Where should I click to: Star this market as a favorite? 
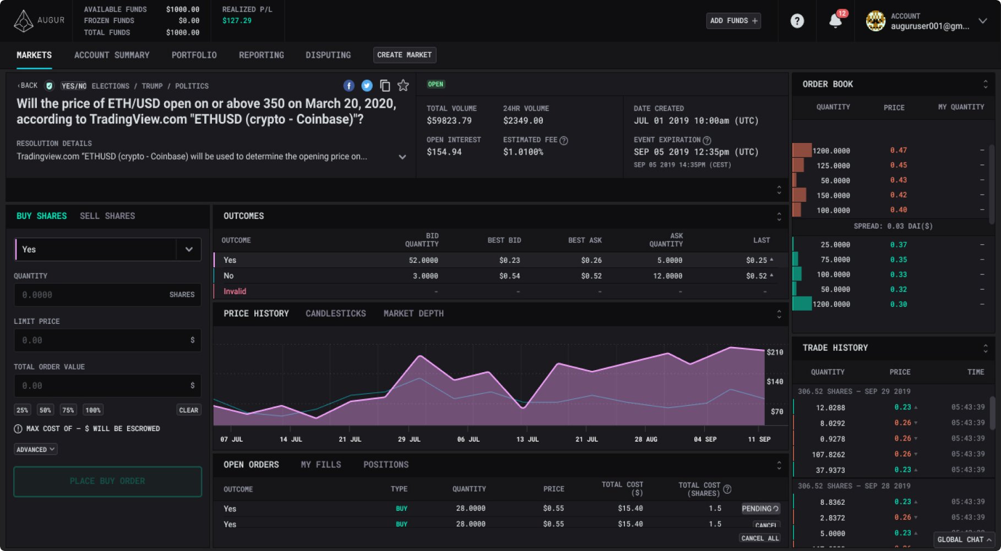point(403,85)
